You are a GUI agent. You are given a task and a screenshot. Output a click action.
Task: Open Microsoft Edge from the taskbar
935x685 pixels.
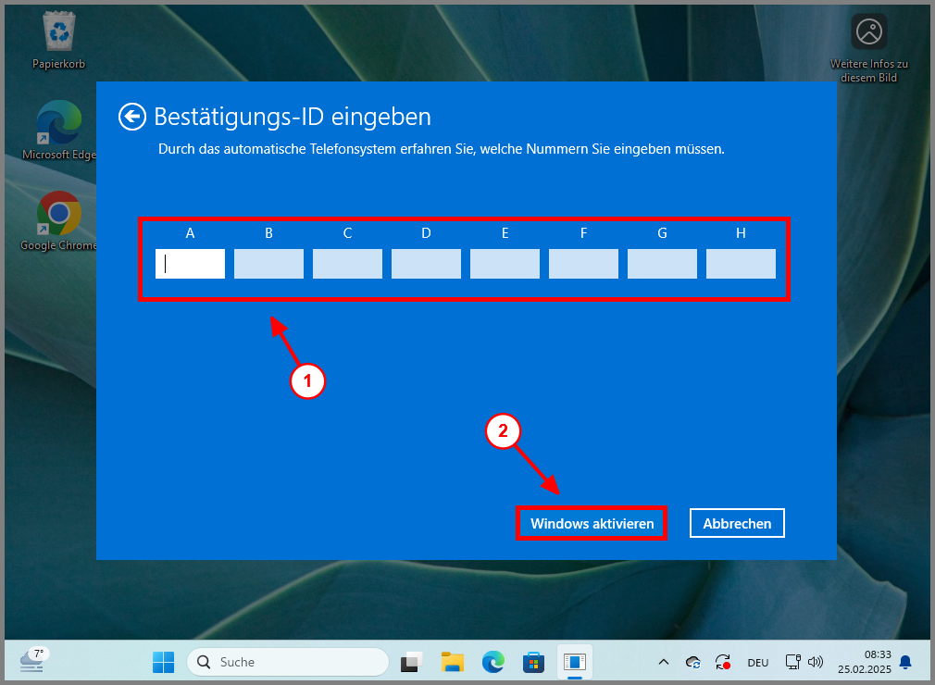click(x=493, y=662)
